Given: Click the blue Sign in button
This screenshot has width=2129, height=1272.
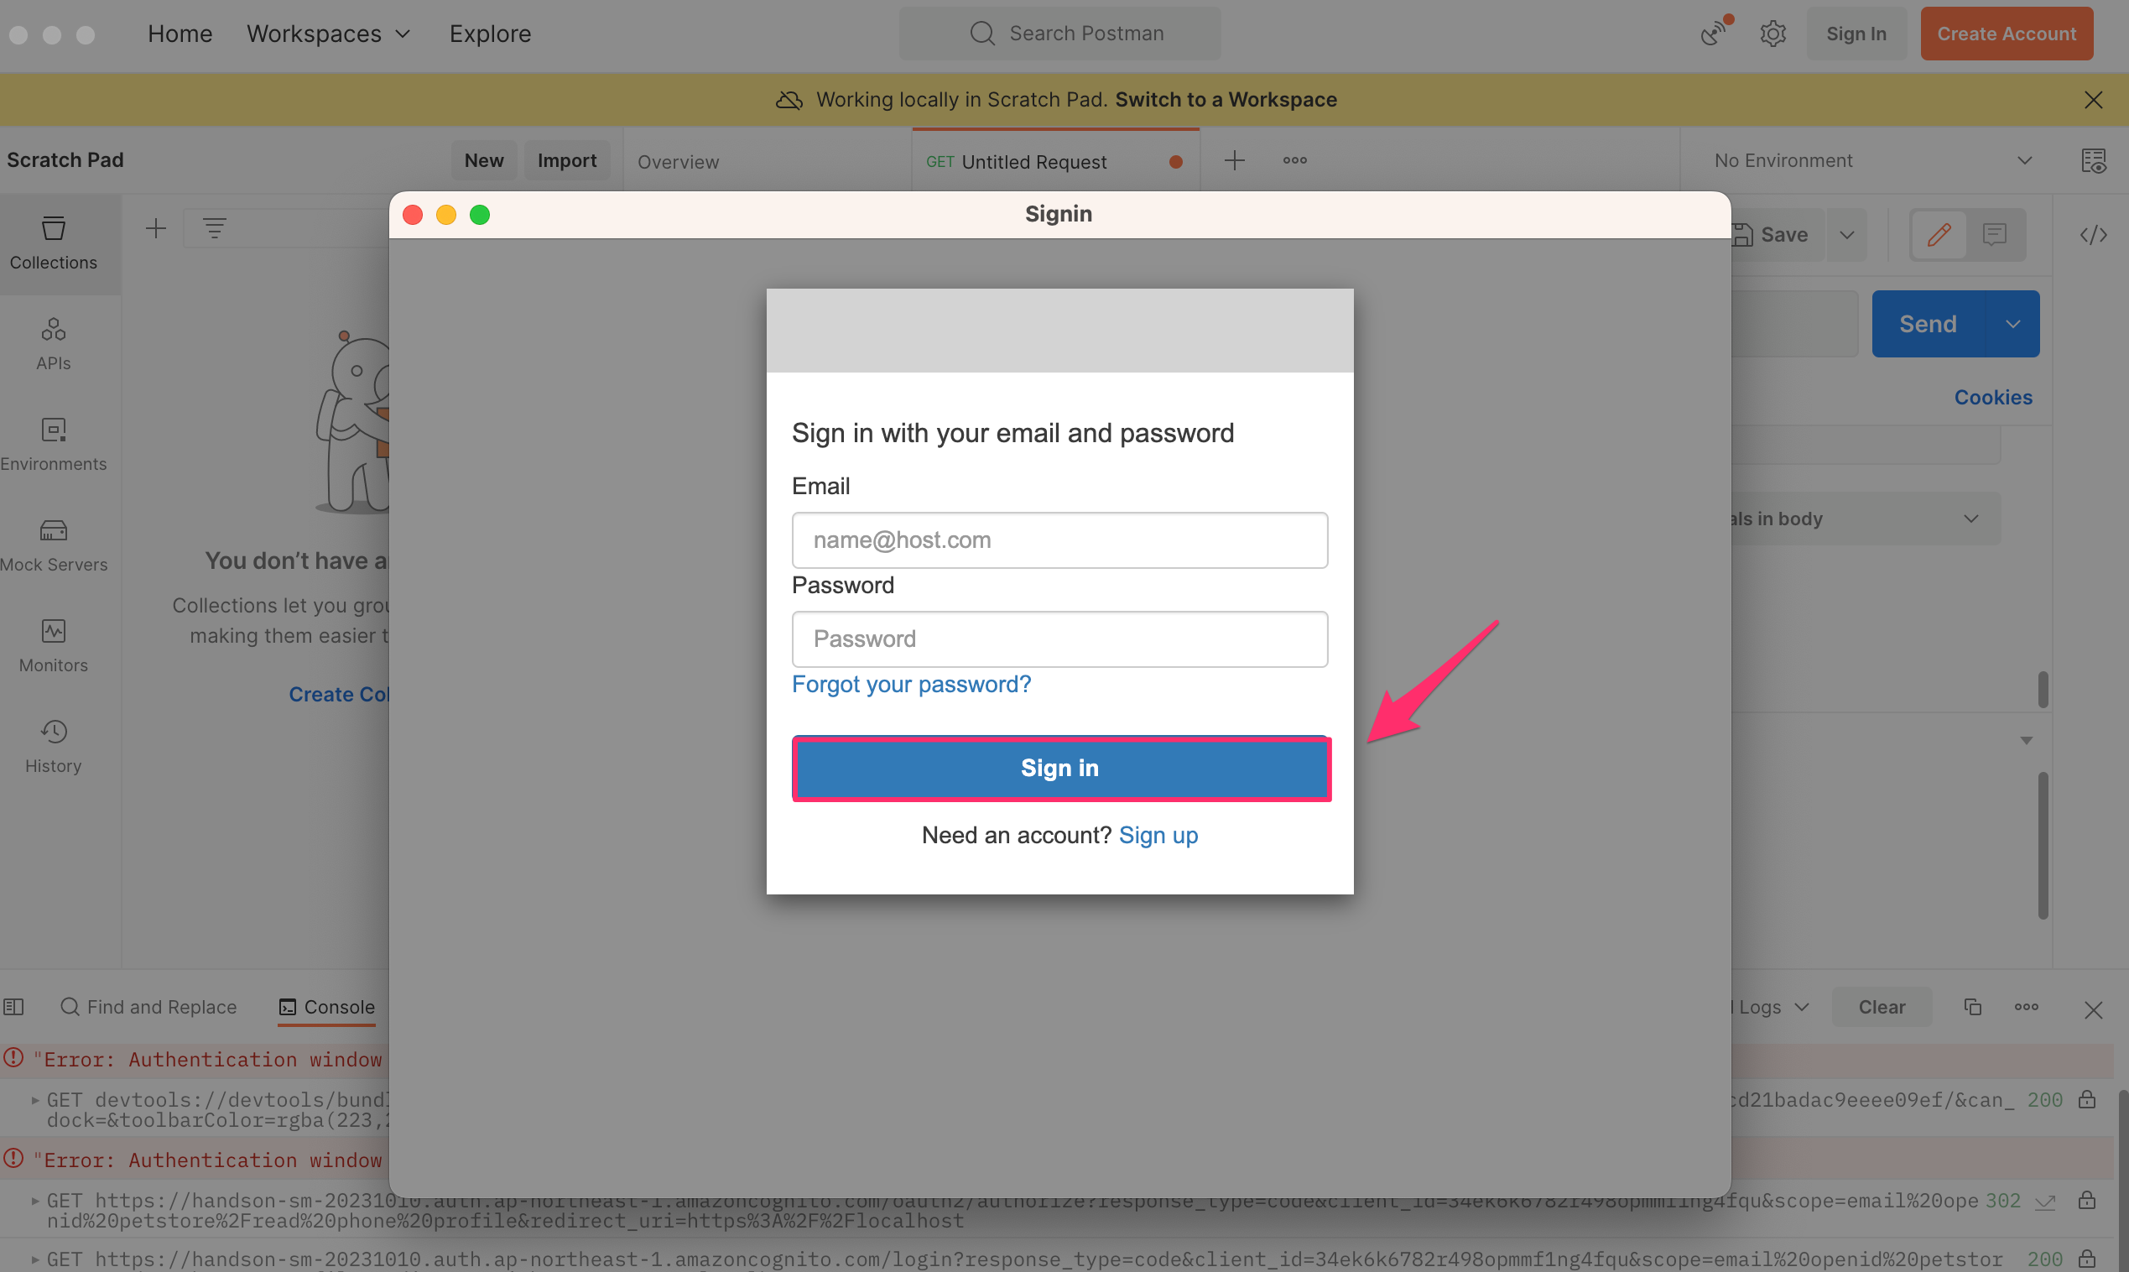Looking at the screenshot, I should pos(1060,768).
